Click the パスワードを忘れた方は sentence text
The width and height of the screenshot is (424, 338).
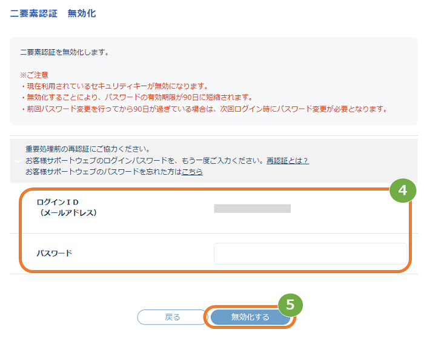104,172
